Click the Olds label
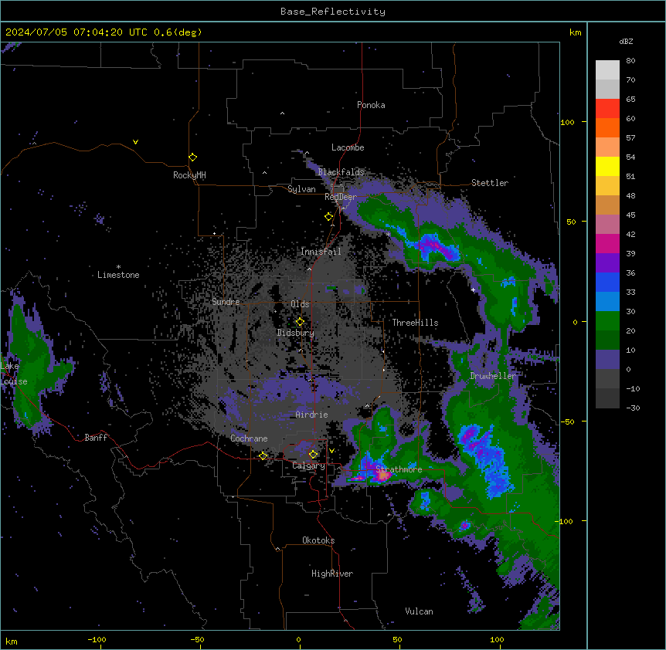Screen dimensions: 666x650 (x=300, y=304)
